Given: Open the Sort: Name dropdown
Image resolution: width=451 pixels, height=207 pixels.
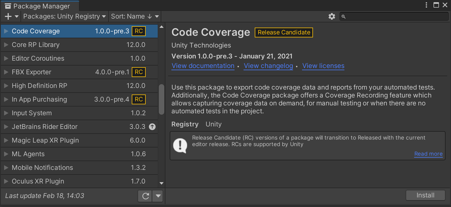Looking at the screenshot, I should coord(135,17).
